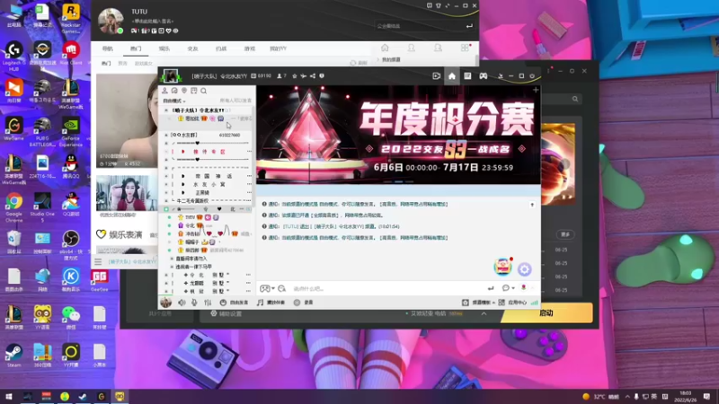The height and width of the screenshot is (404, 719).
Task: Toggle free speech mode button in bottom bar
Action: click(234, 303)
